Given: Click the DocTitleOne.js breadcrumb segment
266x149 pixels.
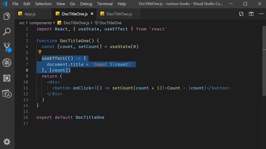Looking at the screenshot, I should 76,23.
